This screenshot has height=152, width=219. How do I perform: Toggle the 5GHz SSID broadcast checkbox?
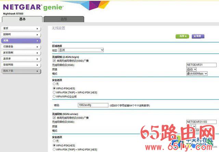(x=54, y=118)
